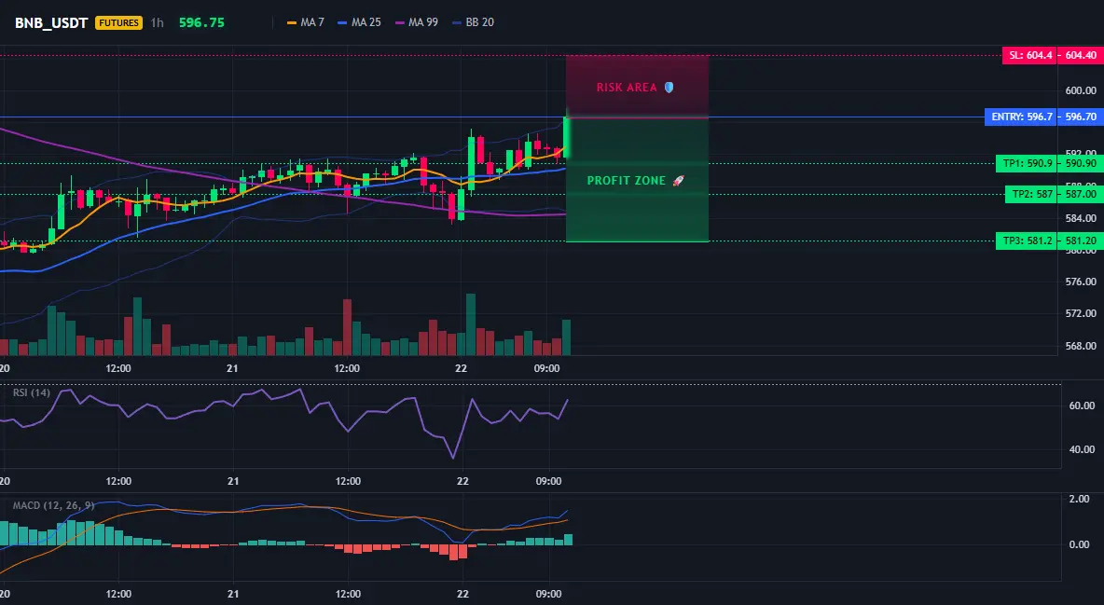
Task: Click the rocket icon in PROFIT ZONE
Action: [x=678, y=180]
